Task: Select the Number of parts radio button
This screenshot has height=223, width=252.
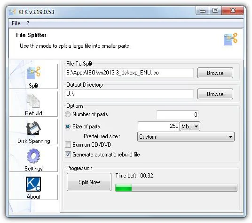Action: (x=68, y=114)
